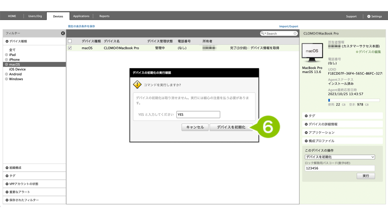Expand the Android filter node
This screenshot has height=218, width=388.
click(x=6, y=74)
